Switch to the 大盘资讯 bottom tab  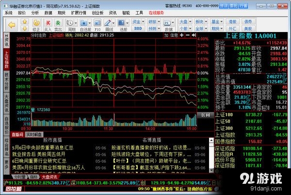click(49, 177)
